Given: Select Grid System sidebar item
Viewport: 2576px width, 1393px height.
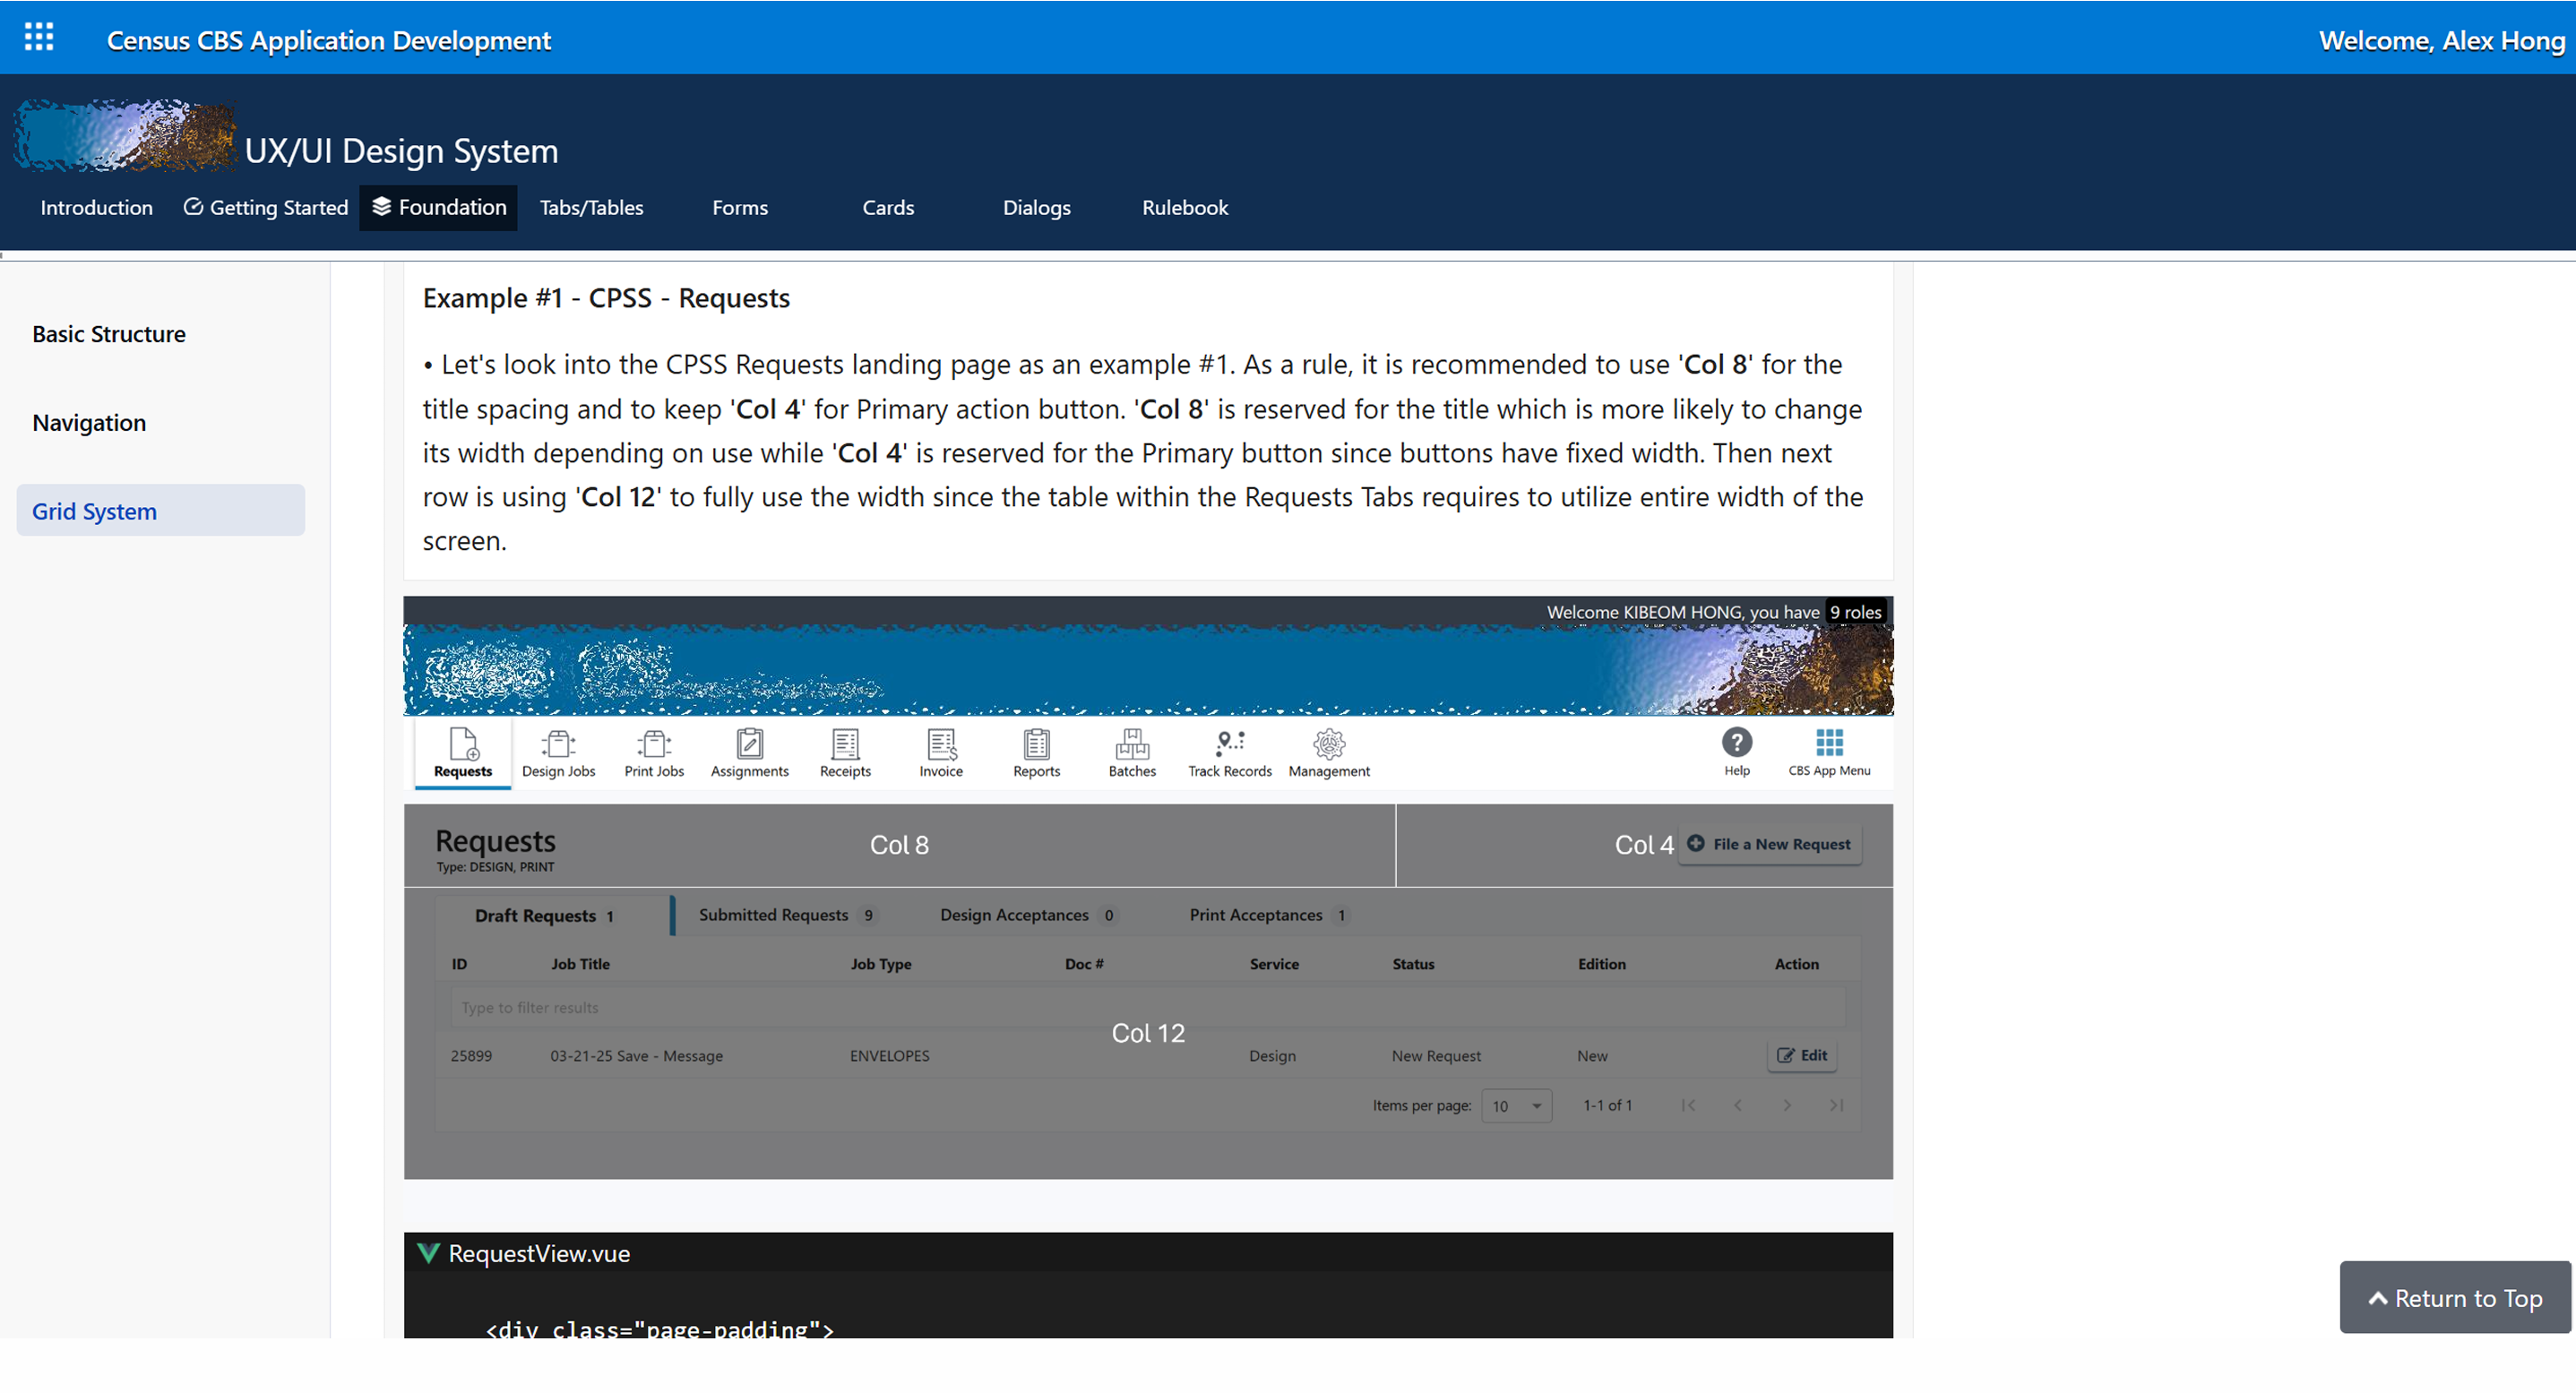Looking at the screenshot, I should pos(161,511).
